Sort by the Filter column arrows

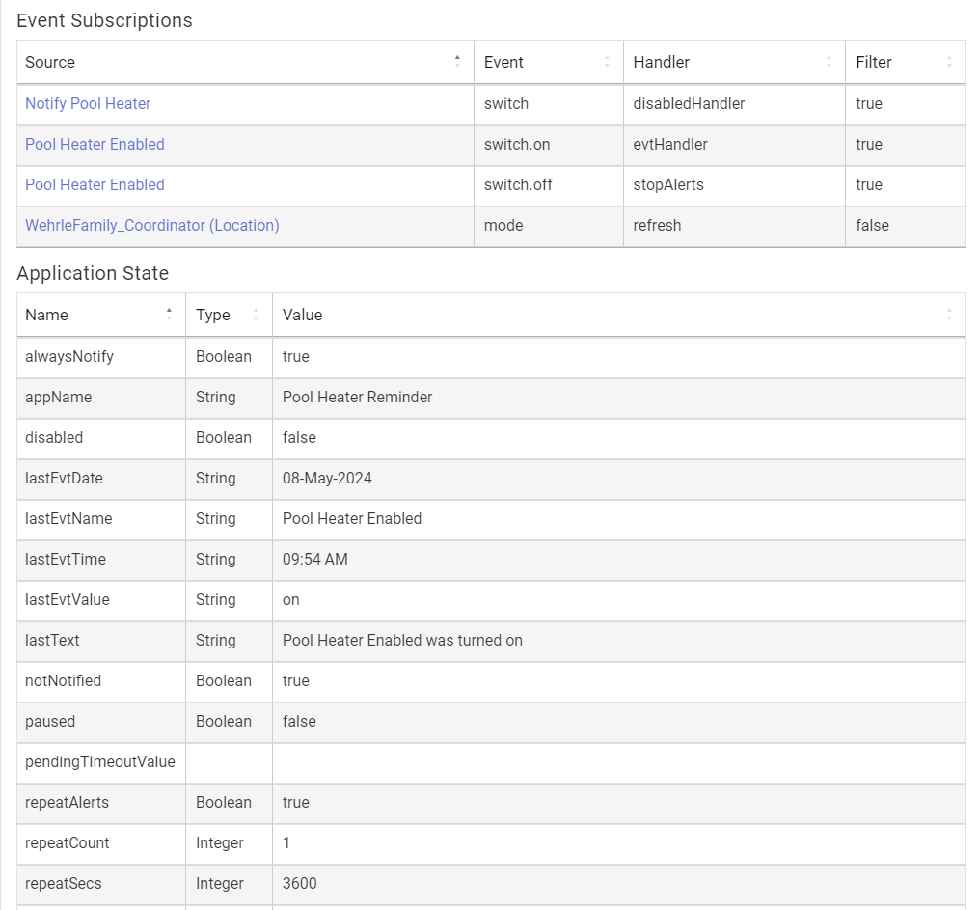point(949,61)
